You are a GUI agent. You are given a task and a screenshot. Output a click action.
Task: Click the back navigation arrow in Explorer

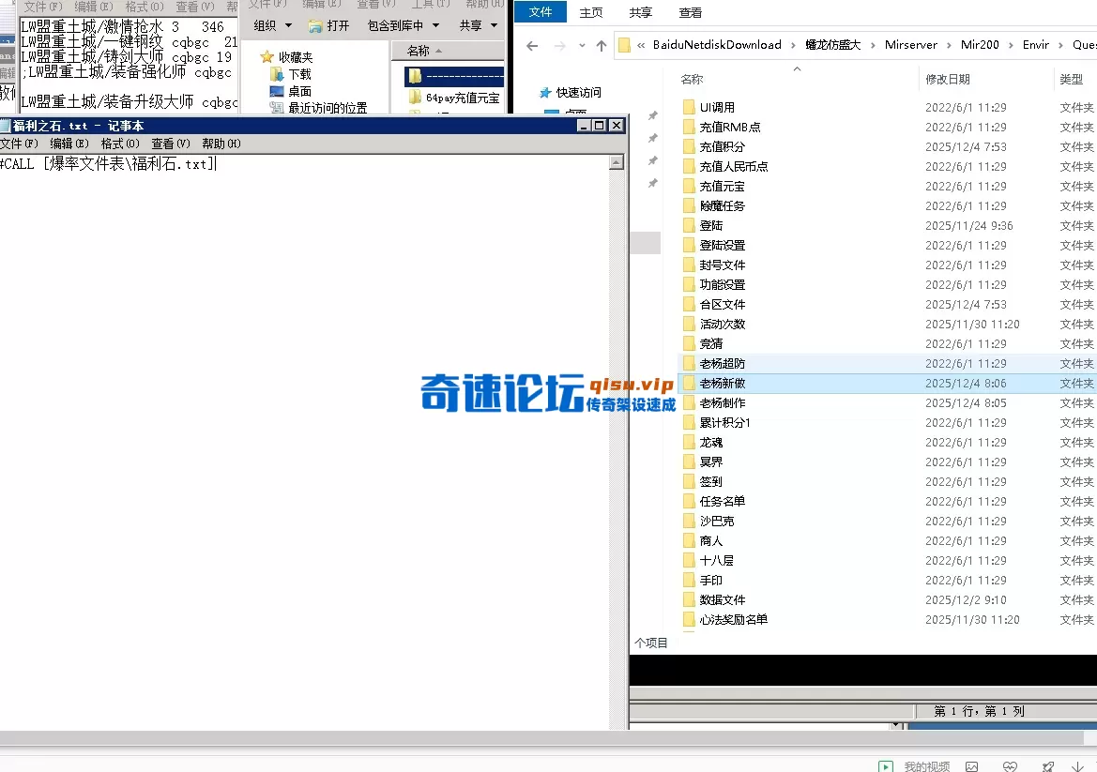point(531,44)
